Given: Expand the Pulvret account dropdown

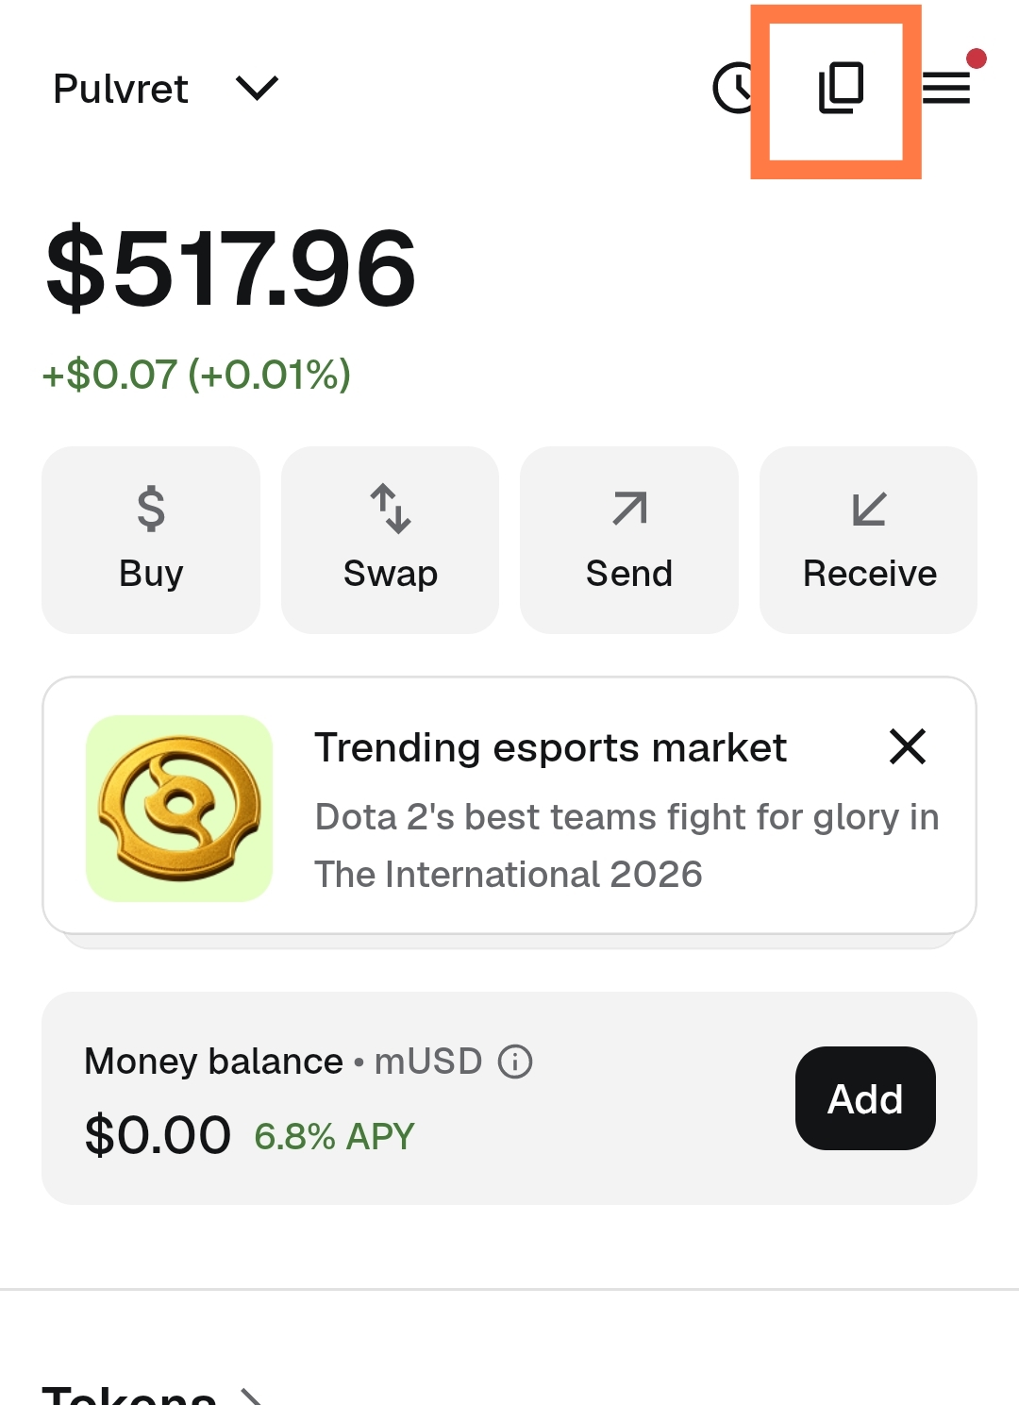Looking at the screenshot, I should pos(257,89).
